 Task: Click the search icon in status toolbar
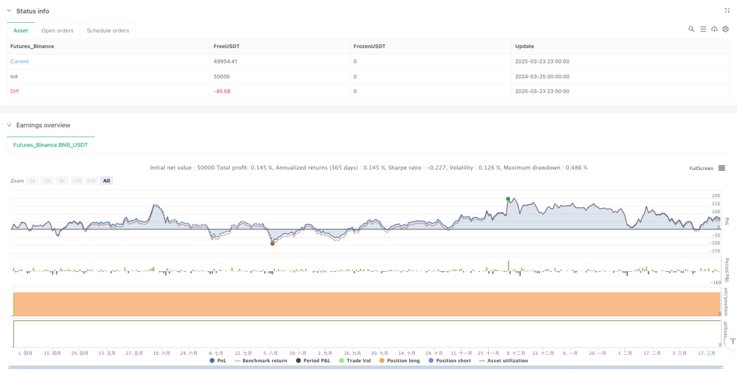pos(692,29)
